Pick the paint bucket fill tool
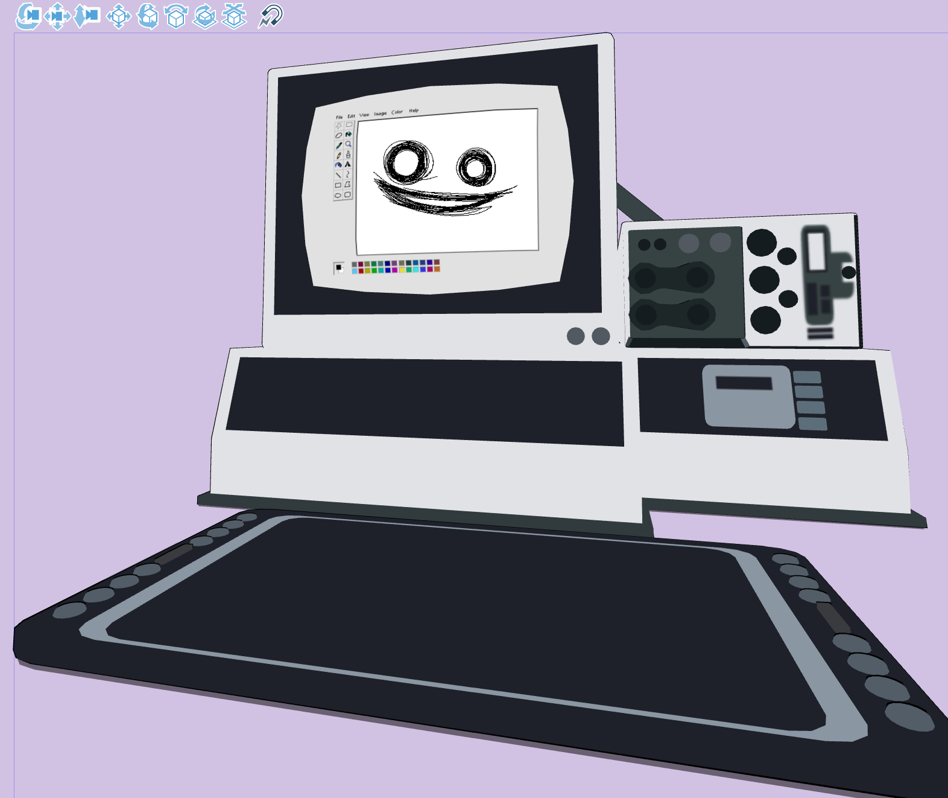 tap(348, 134)
